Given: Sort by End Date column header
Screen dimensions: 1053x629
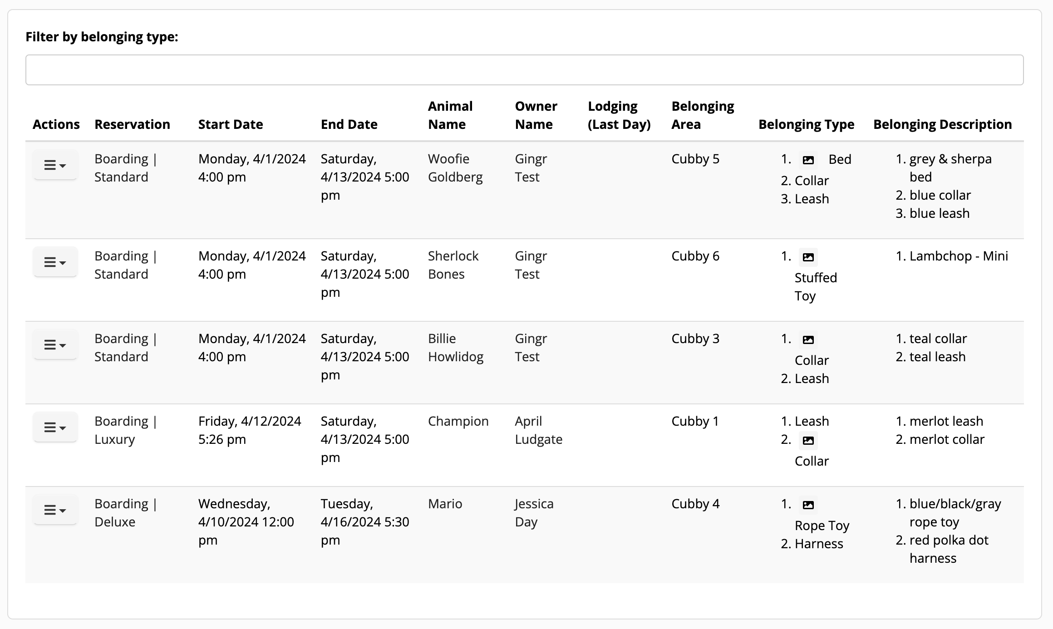Looking at the screenshot, I should point(349,124).
